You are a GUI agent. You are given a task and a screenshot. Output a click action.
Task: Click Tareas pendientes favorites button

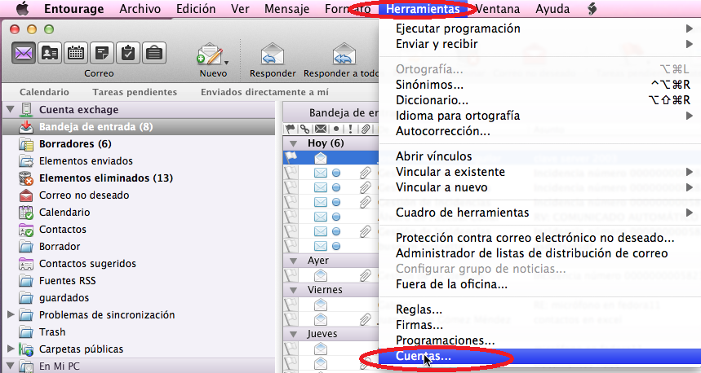[x=135, y=92]
